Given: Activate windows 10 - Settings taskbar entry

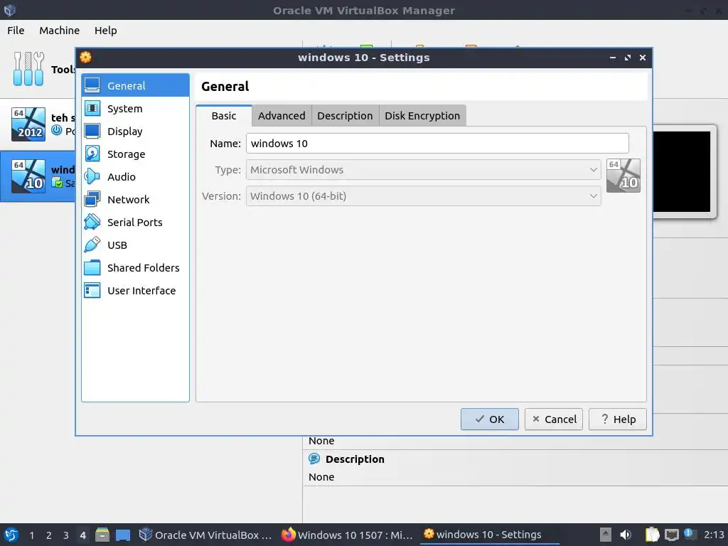Looking at the screenshot, I should [x=489, y=535].
